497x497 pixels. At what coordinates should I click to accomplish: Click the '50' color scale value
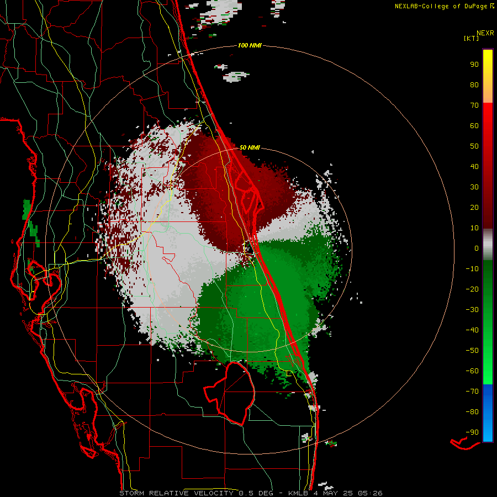click(x=474, y=146)
